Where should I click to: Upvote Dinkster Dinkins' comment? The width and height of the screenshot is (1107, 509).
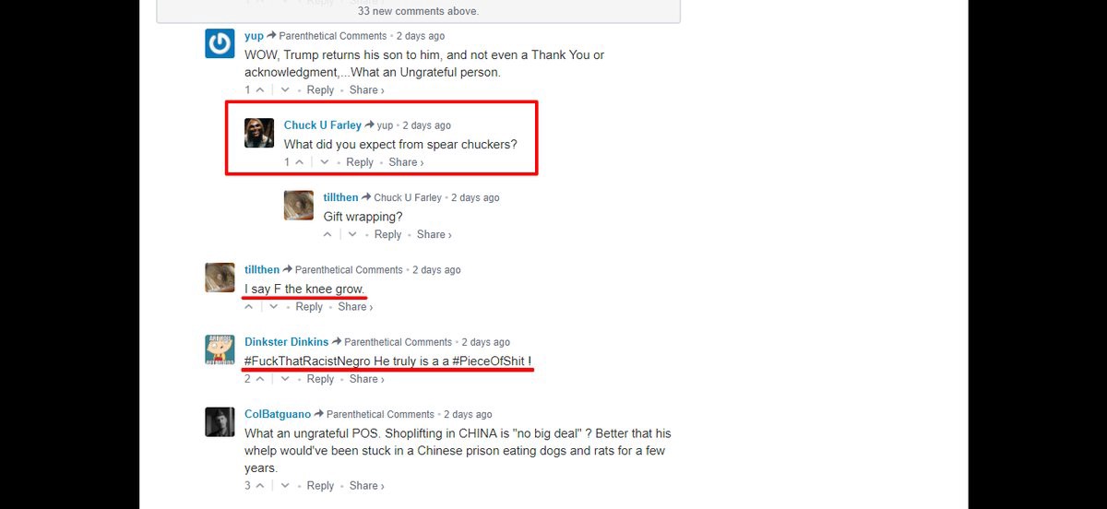(260, 379)
